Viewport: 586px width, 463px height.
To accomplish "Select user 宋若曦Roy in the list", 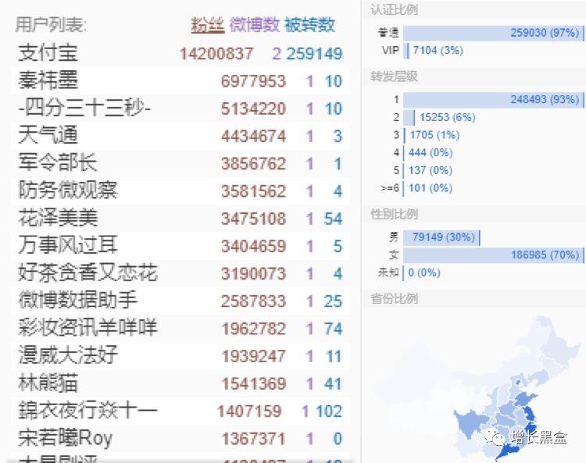I will coord(65,438).
